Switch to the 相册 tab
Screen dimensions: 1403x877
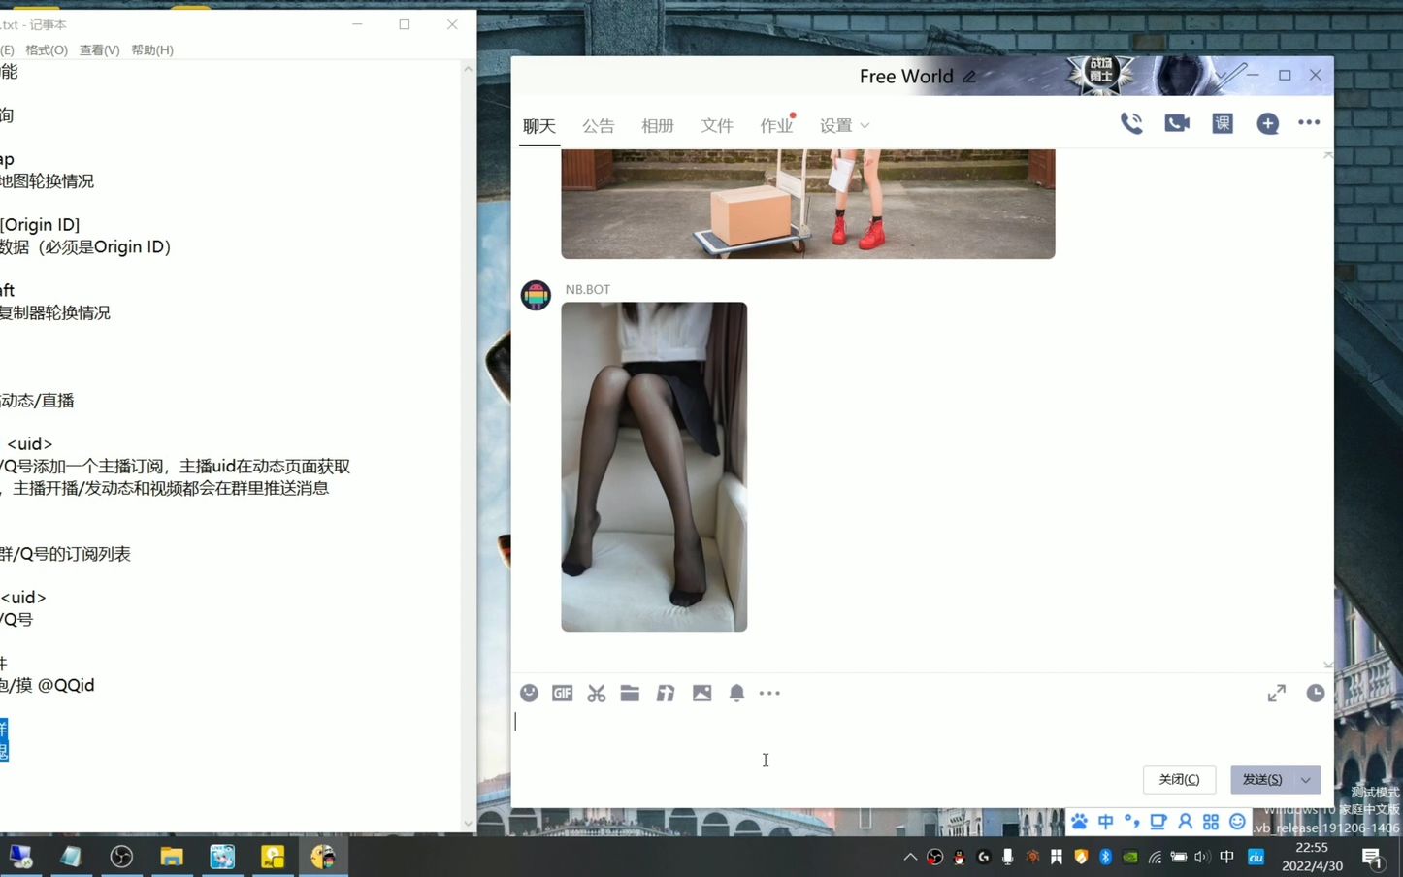pyautogui.click(x=657, y=125)
